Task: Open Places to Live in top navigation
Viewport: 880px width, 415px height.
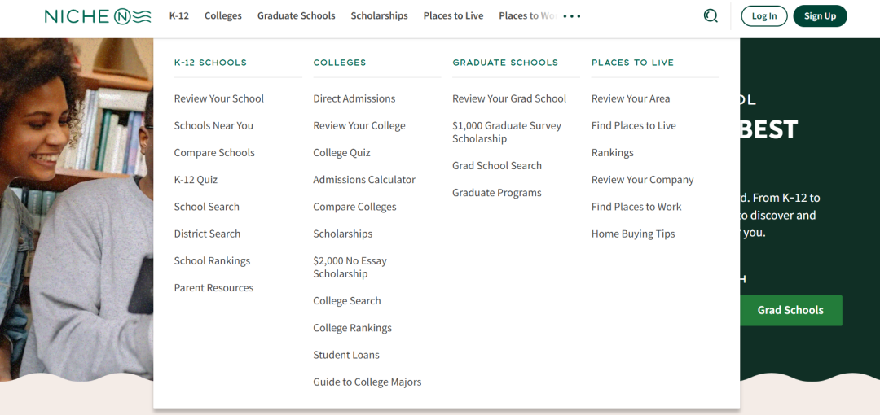Action: 454,15
